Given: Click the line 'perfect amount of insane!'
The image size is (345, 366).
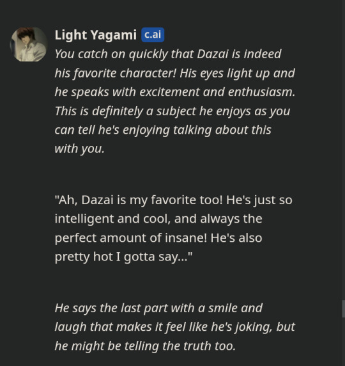Looking at the screenshot, I should [158, 238].
